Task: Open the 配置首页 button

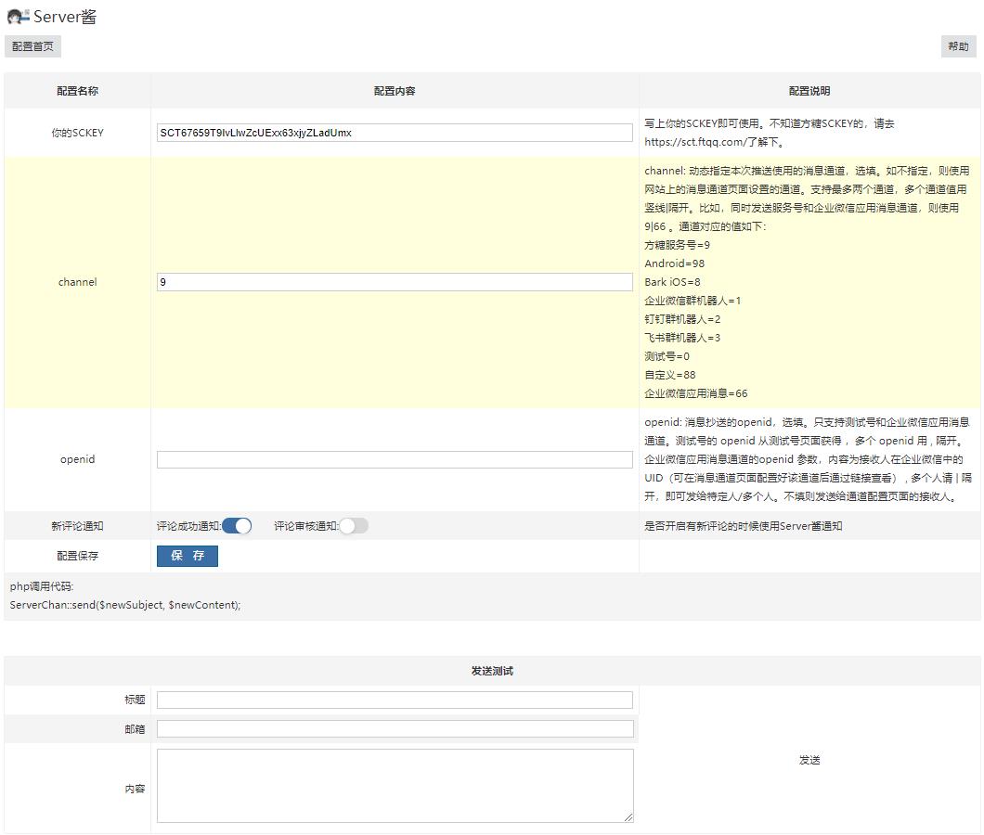Action: 32,46
